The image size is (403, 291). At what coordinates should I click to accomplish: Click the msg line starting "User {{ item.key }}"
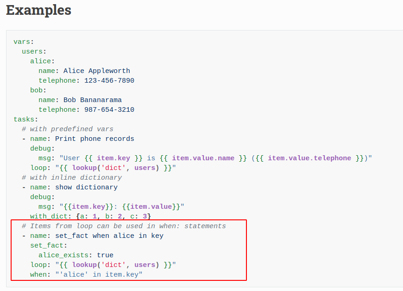205,158
